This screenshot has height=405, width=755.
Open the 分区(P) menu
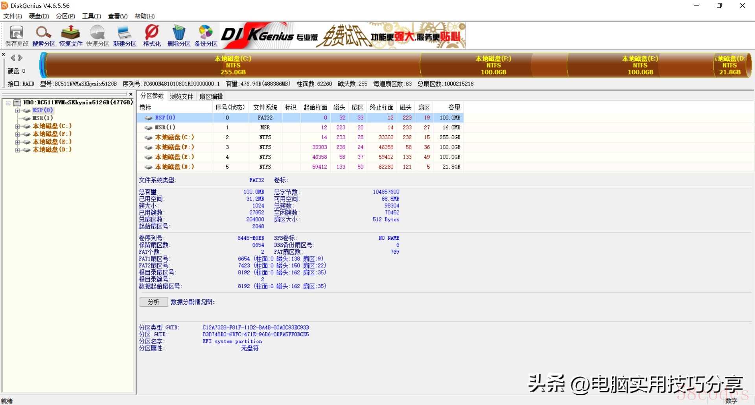tap(65, 16)
